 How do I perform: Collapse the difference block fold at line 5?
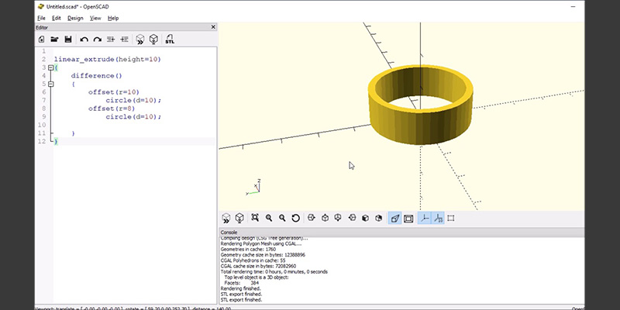(50, 84)
